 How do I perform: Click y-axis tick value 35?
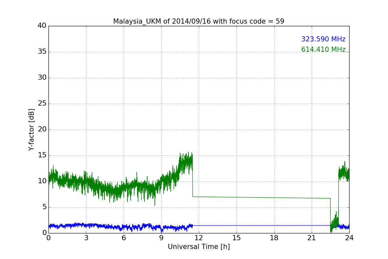point(42,52)
